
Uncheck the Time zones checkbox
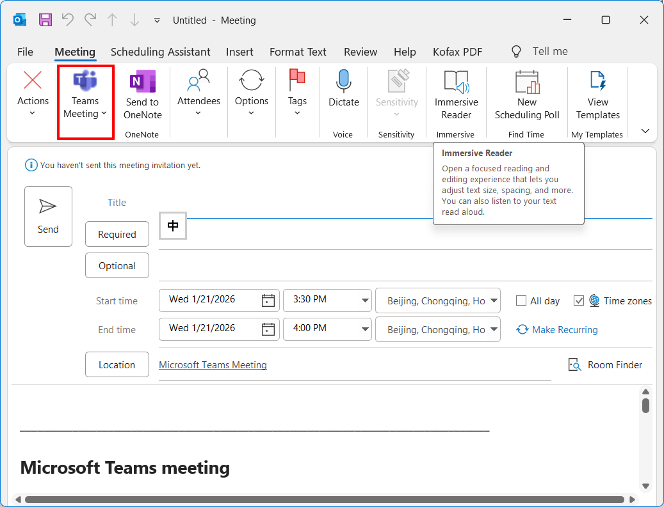click(579, 300)
